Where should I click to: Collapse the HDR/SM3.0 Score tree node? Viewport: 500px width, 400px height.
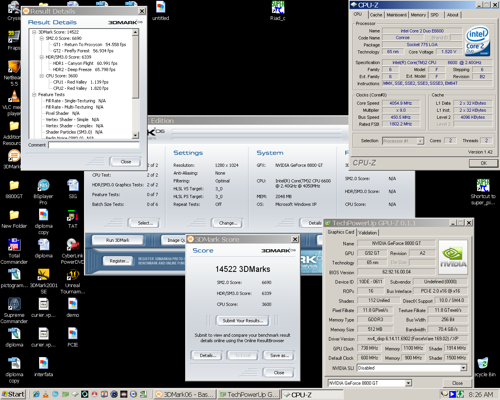42,57
